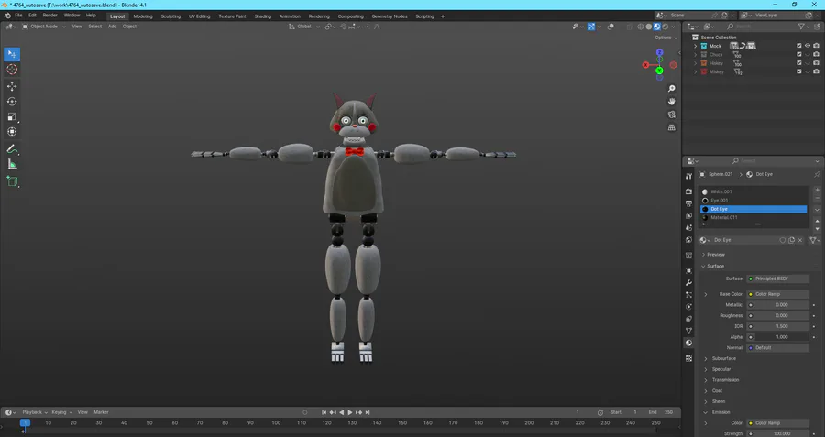The image size is (825, 437).
Task: Open the Output properties tab
Action: tap(688, 203)
